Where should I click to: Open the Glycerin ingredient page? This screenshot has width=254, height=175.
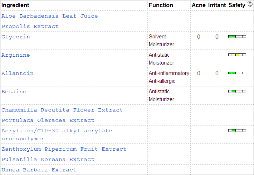coord(16,37)
